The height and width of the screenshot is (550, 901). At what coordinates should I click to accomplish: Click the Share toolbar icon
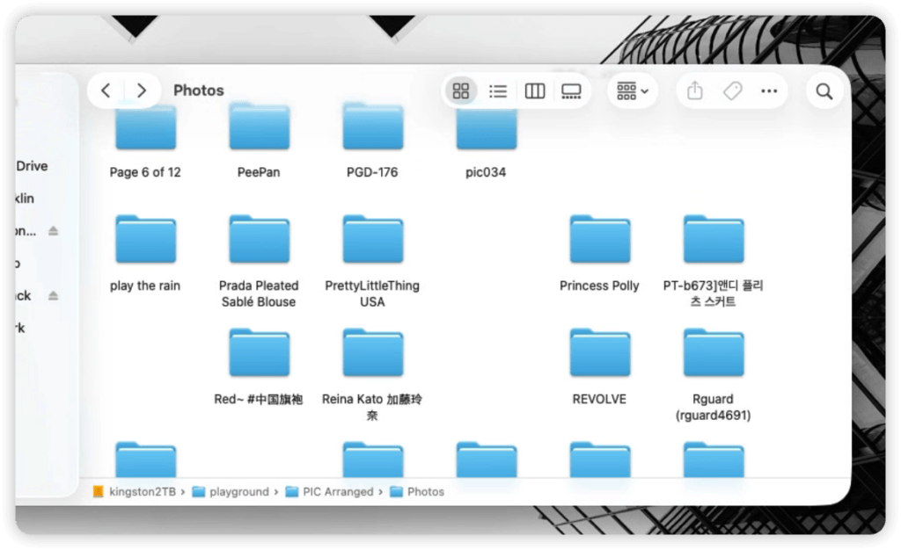click(695, 90)
